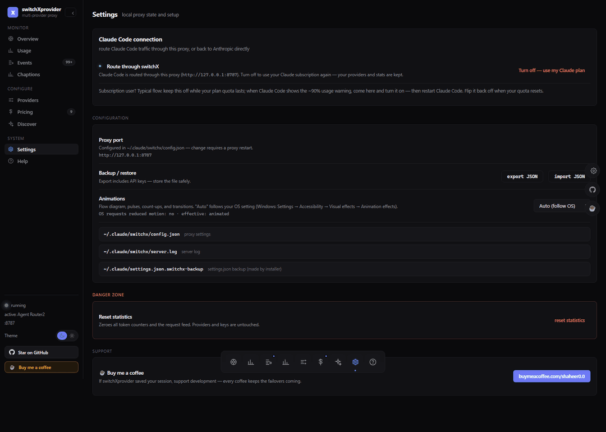Viewport: 606px width, 432px height.
Task: Open Help via the dock's question mark icon
Action: click(373, 362)
